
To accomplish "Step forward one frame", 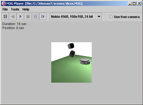I will [43, 17].
